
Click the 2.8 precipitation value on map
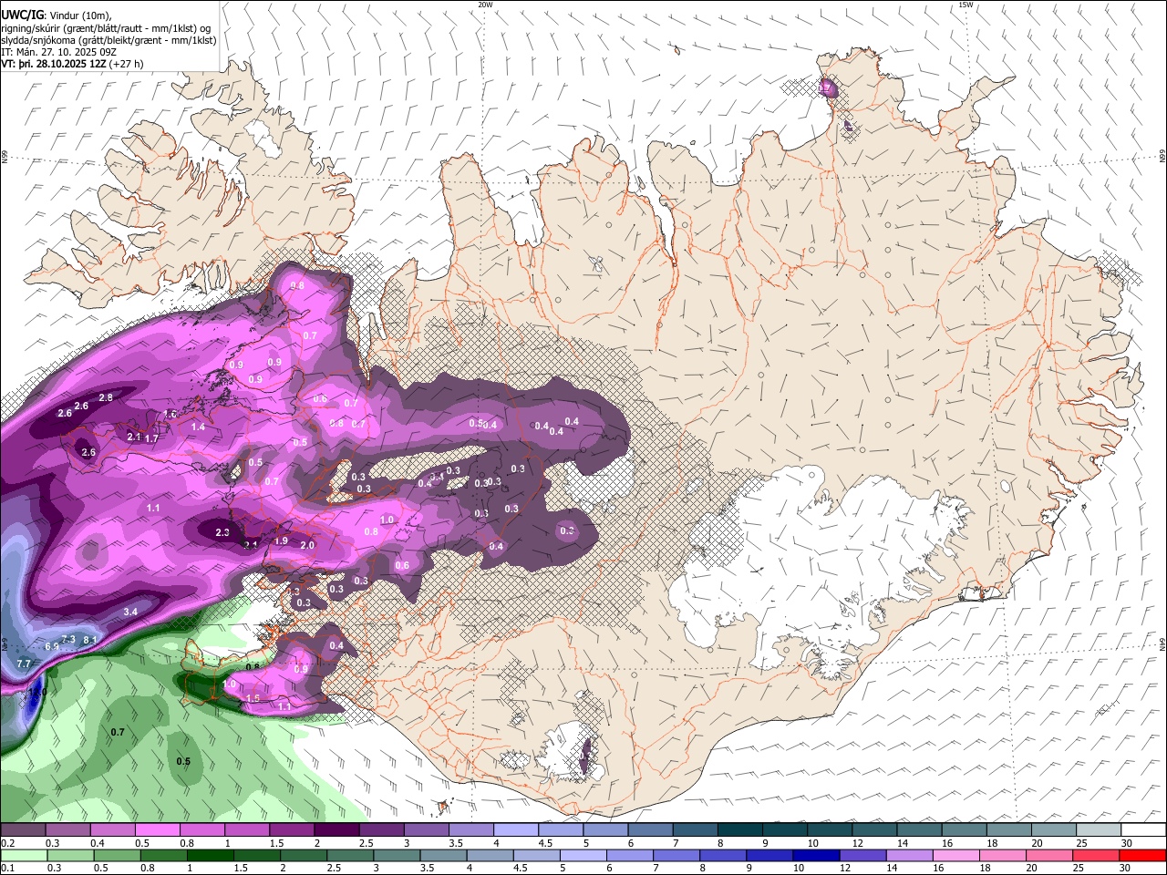[106, 397]
